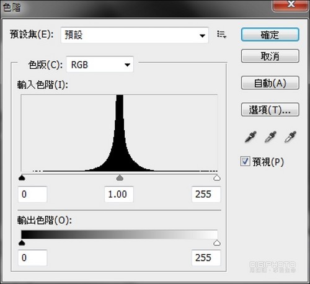The height and width of the screenshot is (284, 310).
Task: Open 選項(T)... options dialog
Action: [270, 110]
